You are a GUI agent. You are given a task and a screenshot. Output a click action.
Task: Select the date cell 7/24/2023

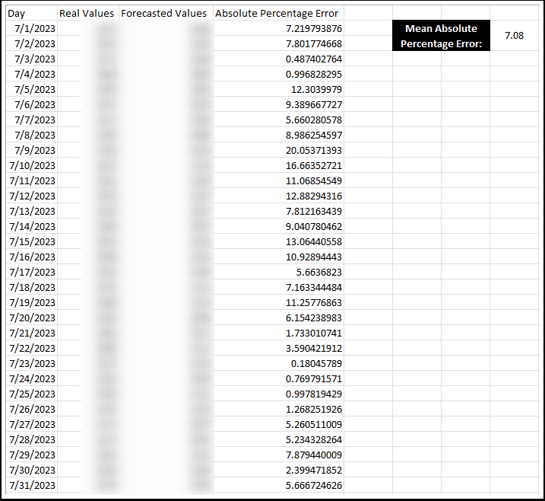click(x=32, y=379)
